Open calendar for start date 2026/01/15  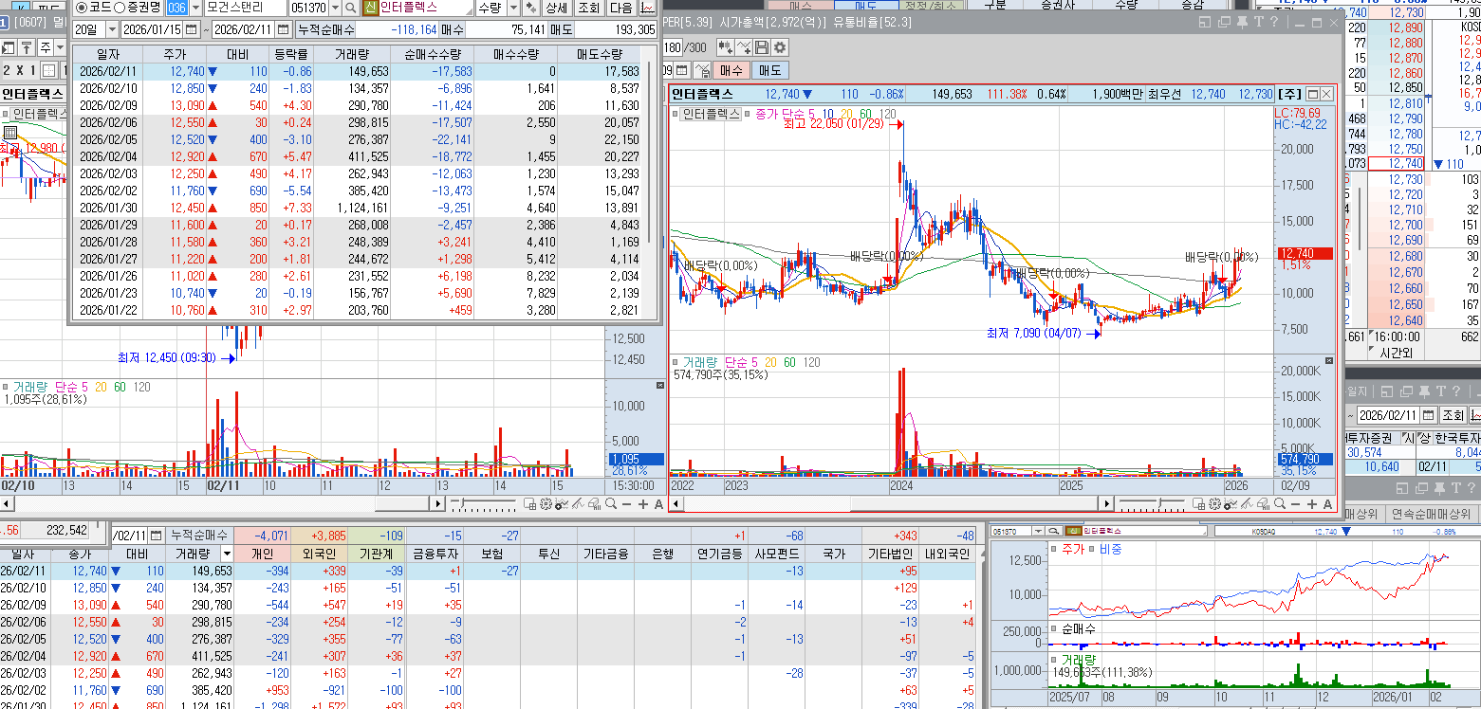[x=191, y=29]
